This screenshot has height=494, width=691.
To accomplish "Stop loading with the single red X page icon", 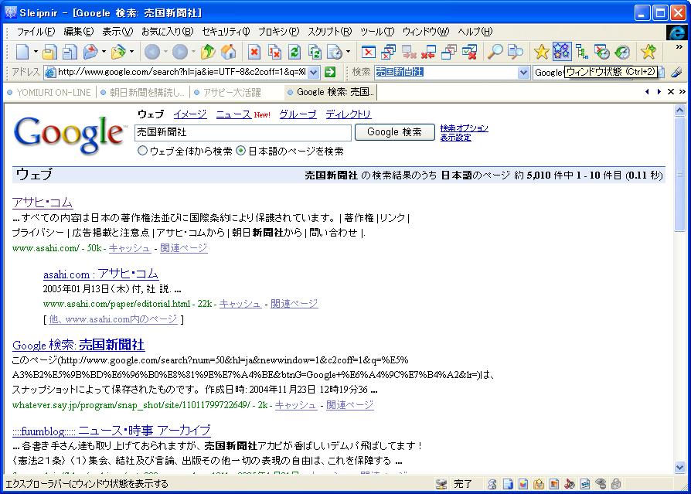I will coord(254,52).
